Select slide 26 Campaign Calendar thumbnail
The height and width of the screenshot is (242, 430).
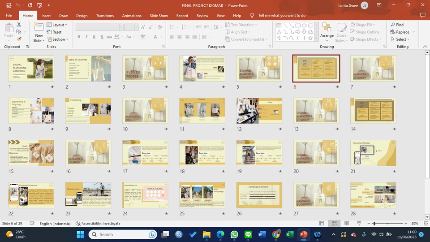259,195
